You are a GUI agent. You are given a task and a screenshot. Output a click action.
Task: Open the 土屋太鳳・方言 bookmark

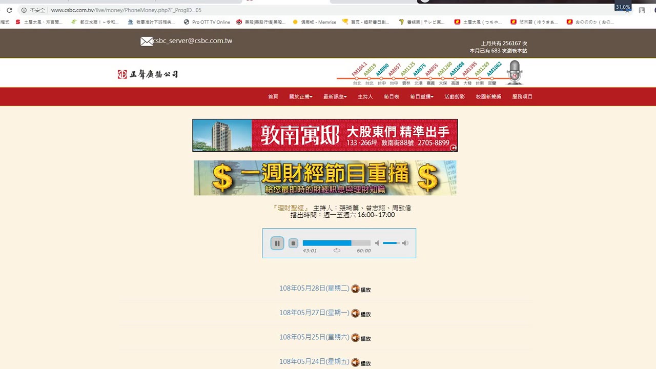39,22
